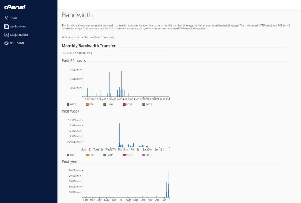The width and height of the screenshot is (301, 203).
Task: Open Applications in the sidebar
Action: pos(18,26)
